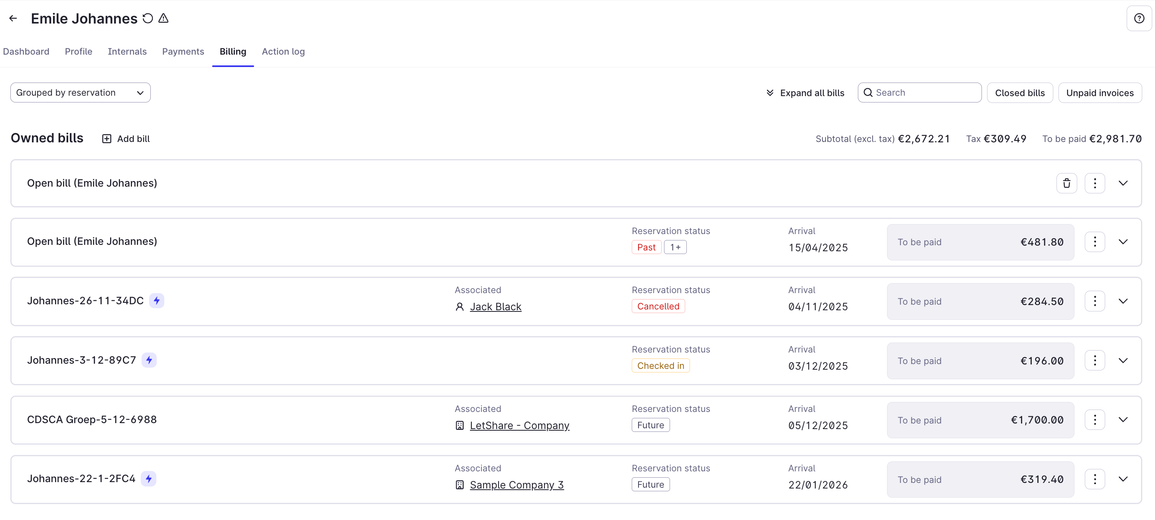Click the refresh icon beside Emile Johannes
The height and width of the screenshot is (520, 1155).
click(148, 18)
